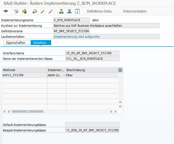Click the Definitionsname label
The height and width of the screenshot is (144, 174).
point(12,31)
